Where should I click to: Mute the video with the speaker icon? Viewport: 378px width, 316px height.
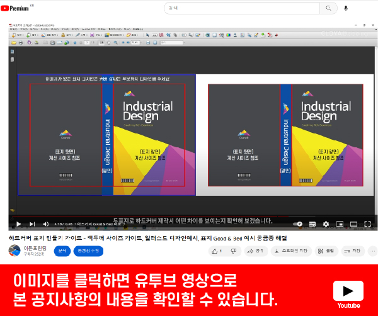click(45, 224)
